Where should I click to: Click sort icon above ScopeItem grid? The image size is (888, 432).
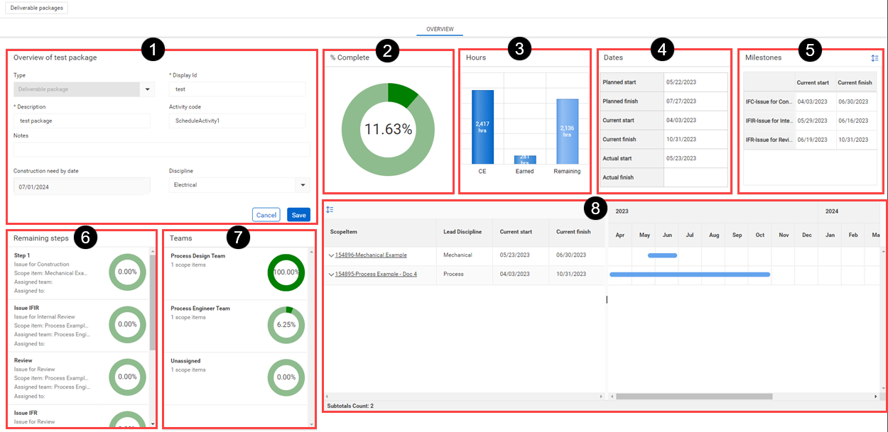pos(330,210)
